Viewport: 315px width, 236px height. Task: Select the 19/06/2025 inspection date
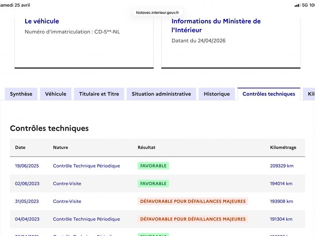pos(27,166)
